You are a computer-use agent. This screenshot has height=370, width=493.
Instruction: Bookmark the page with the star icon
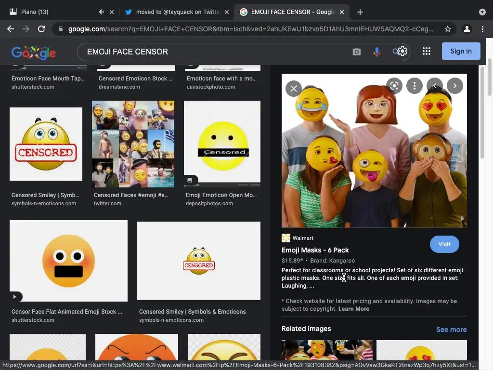point(447,29)
